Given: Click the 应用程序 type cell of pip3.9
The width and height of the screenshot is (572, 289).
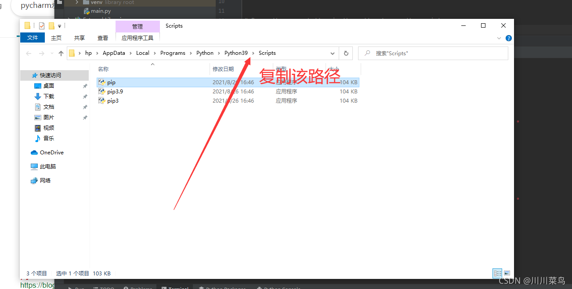Looking at the screenshot, I should [286, 92].
